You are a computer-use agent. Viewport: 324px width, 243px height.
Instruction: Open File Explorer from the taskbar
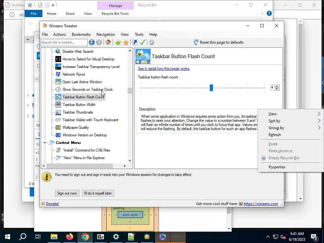click(x=54, y=237)
